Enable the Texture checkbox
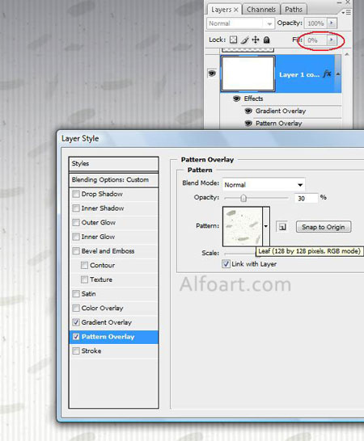This screenshot has width=364, height=441. click(84, 279)
